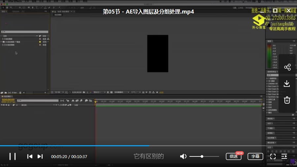
Task: Adjust the player volume slider
Action: (204, 156)
